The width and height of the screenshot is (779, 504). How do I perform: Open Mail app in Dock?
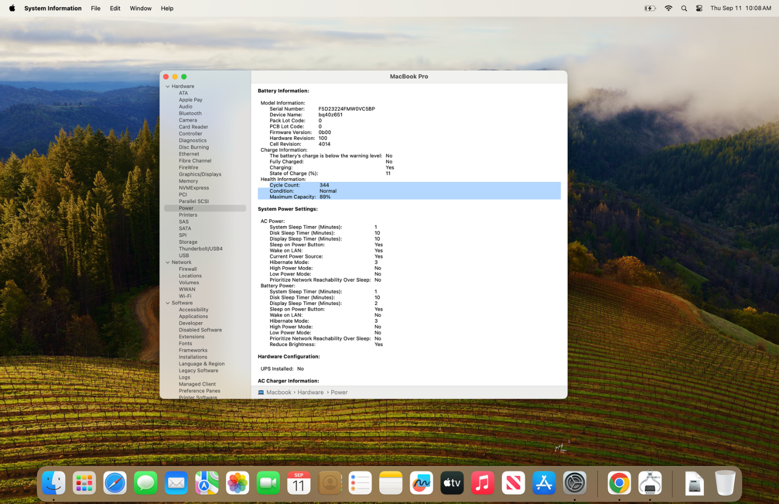tap(176, 483)
